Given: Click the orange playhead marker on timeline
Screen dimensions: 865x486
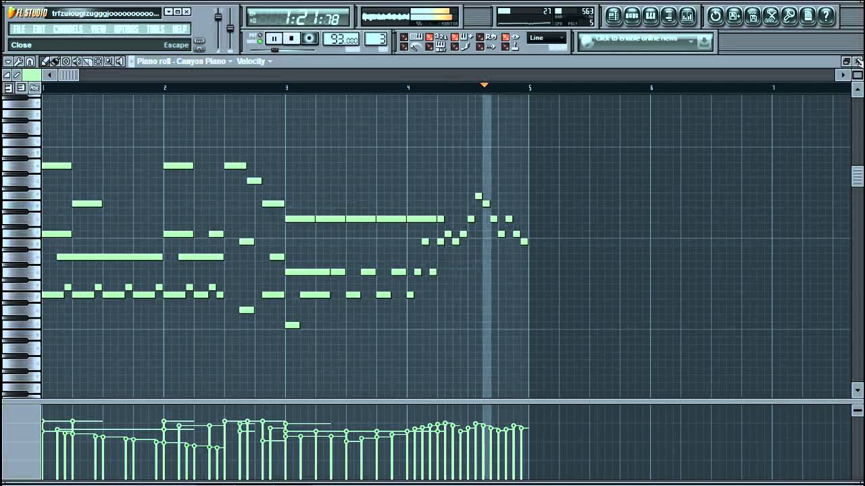Looking at the screenshot, I should (484, 85).
